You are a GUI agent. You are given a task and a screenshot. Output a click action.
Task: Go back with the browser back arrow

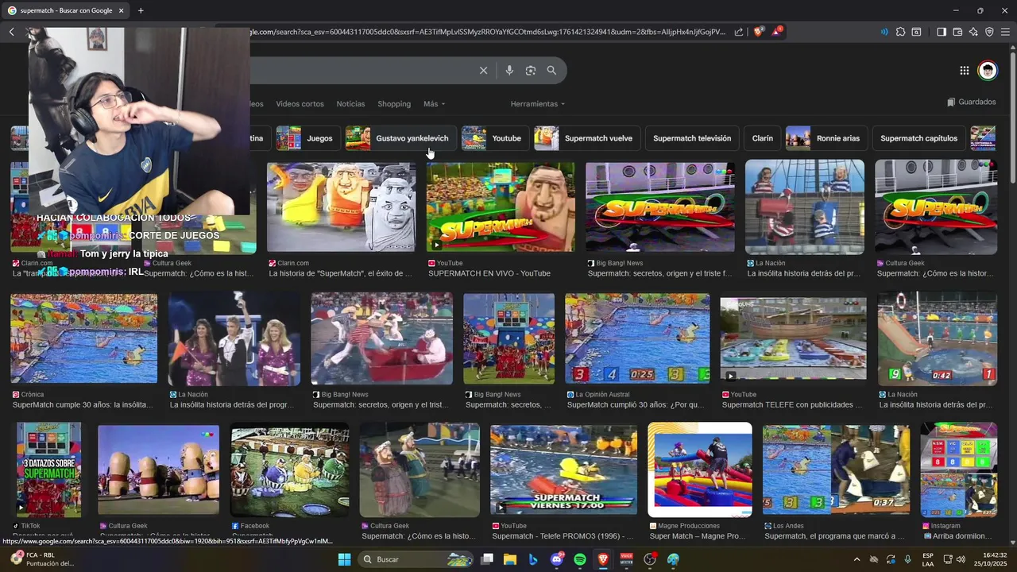(x=12, y=32)
